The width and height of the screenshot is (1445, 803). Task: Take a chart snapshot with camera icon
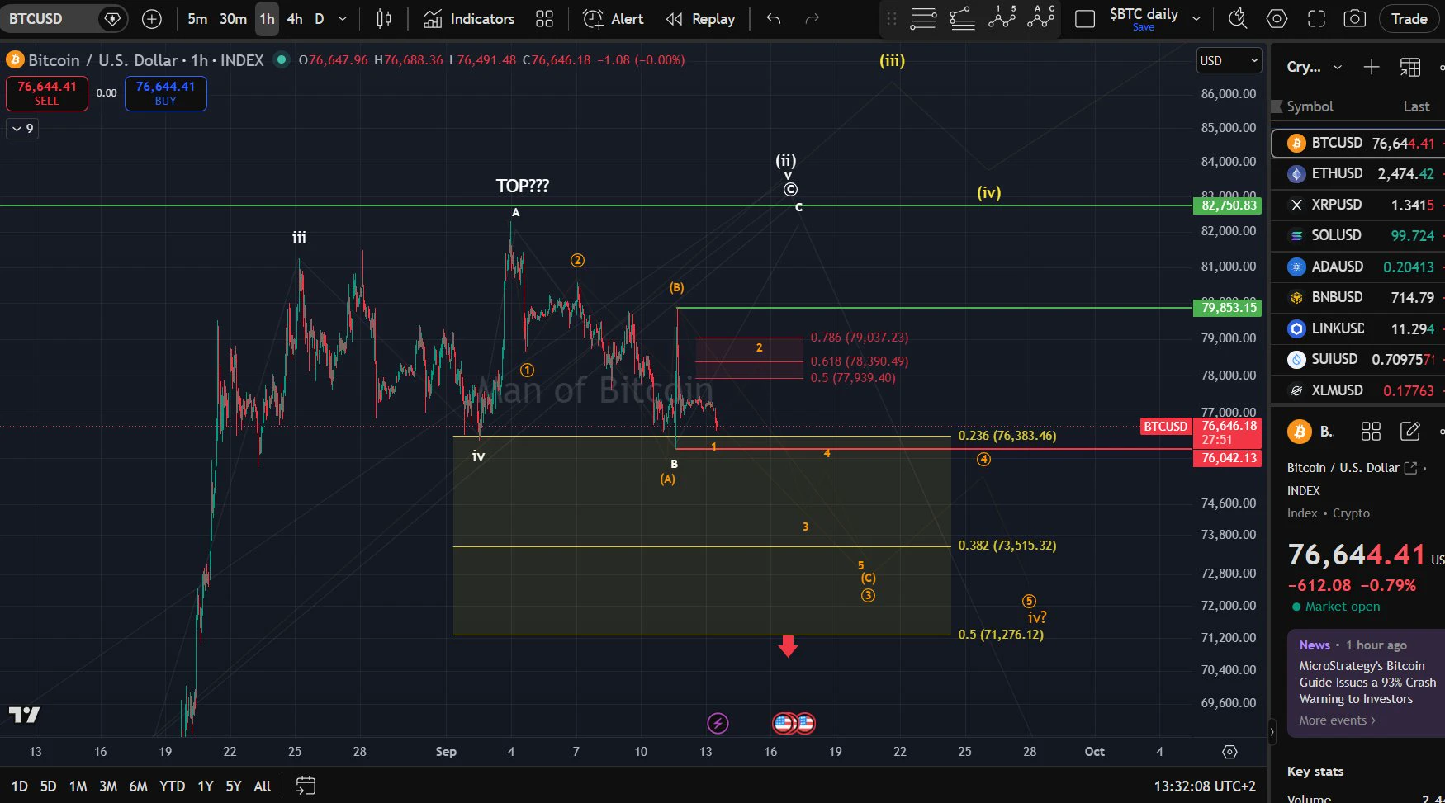[1355, 19]
